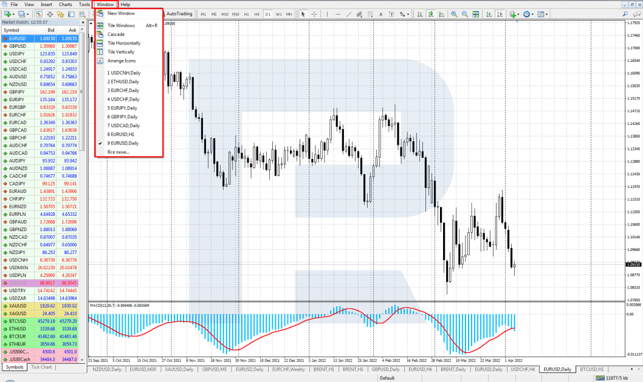
Task: Open the Navigator panel star-folder icon
Action: coord(60,15)
